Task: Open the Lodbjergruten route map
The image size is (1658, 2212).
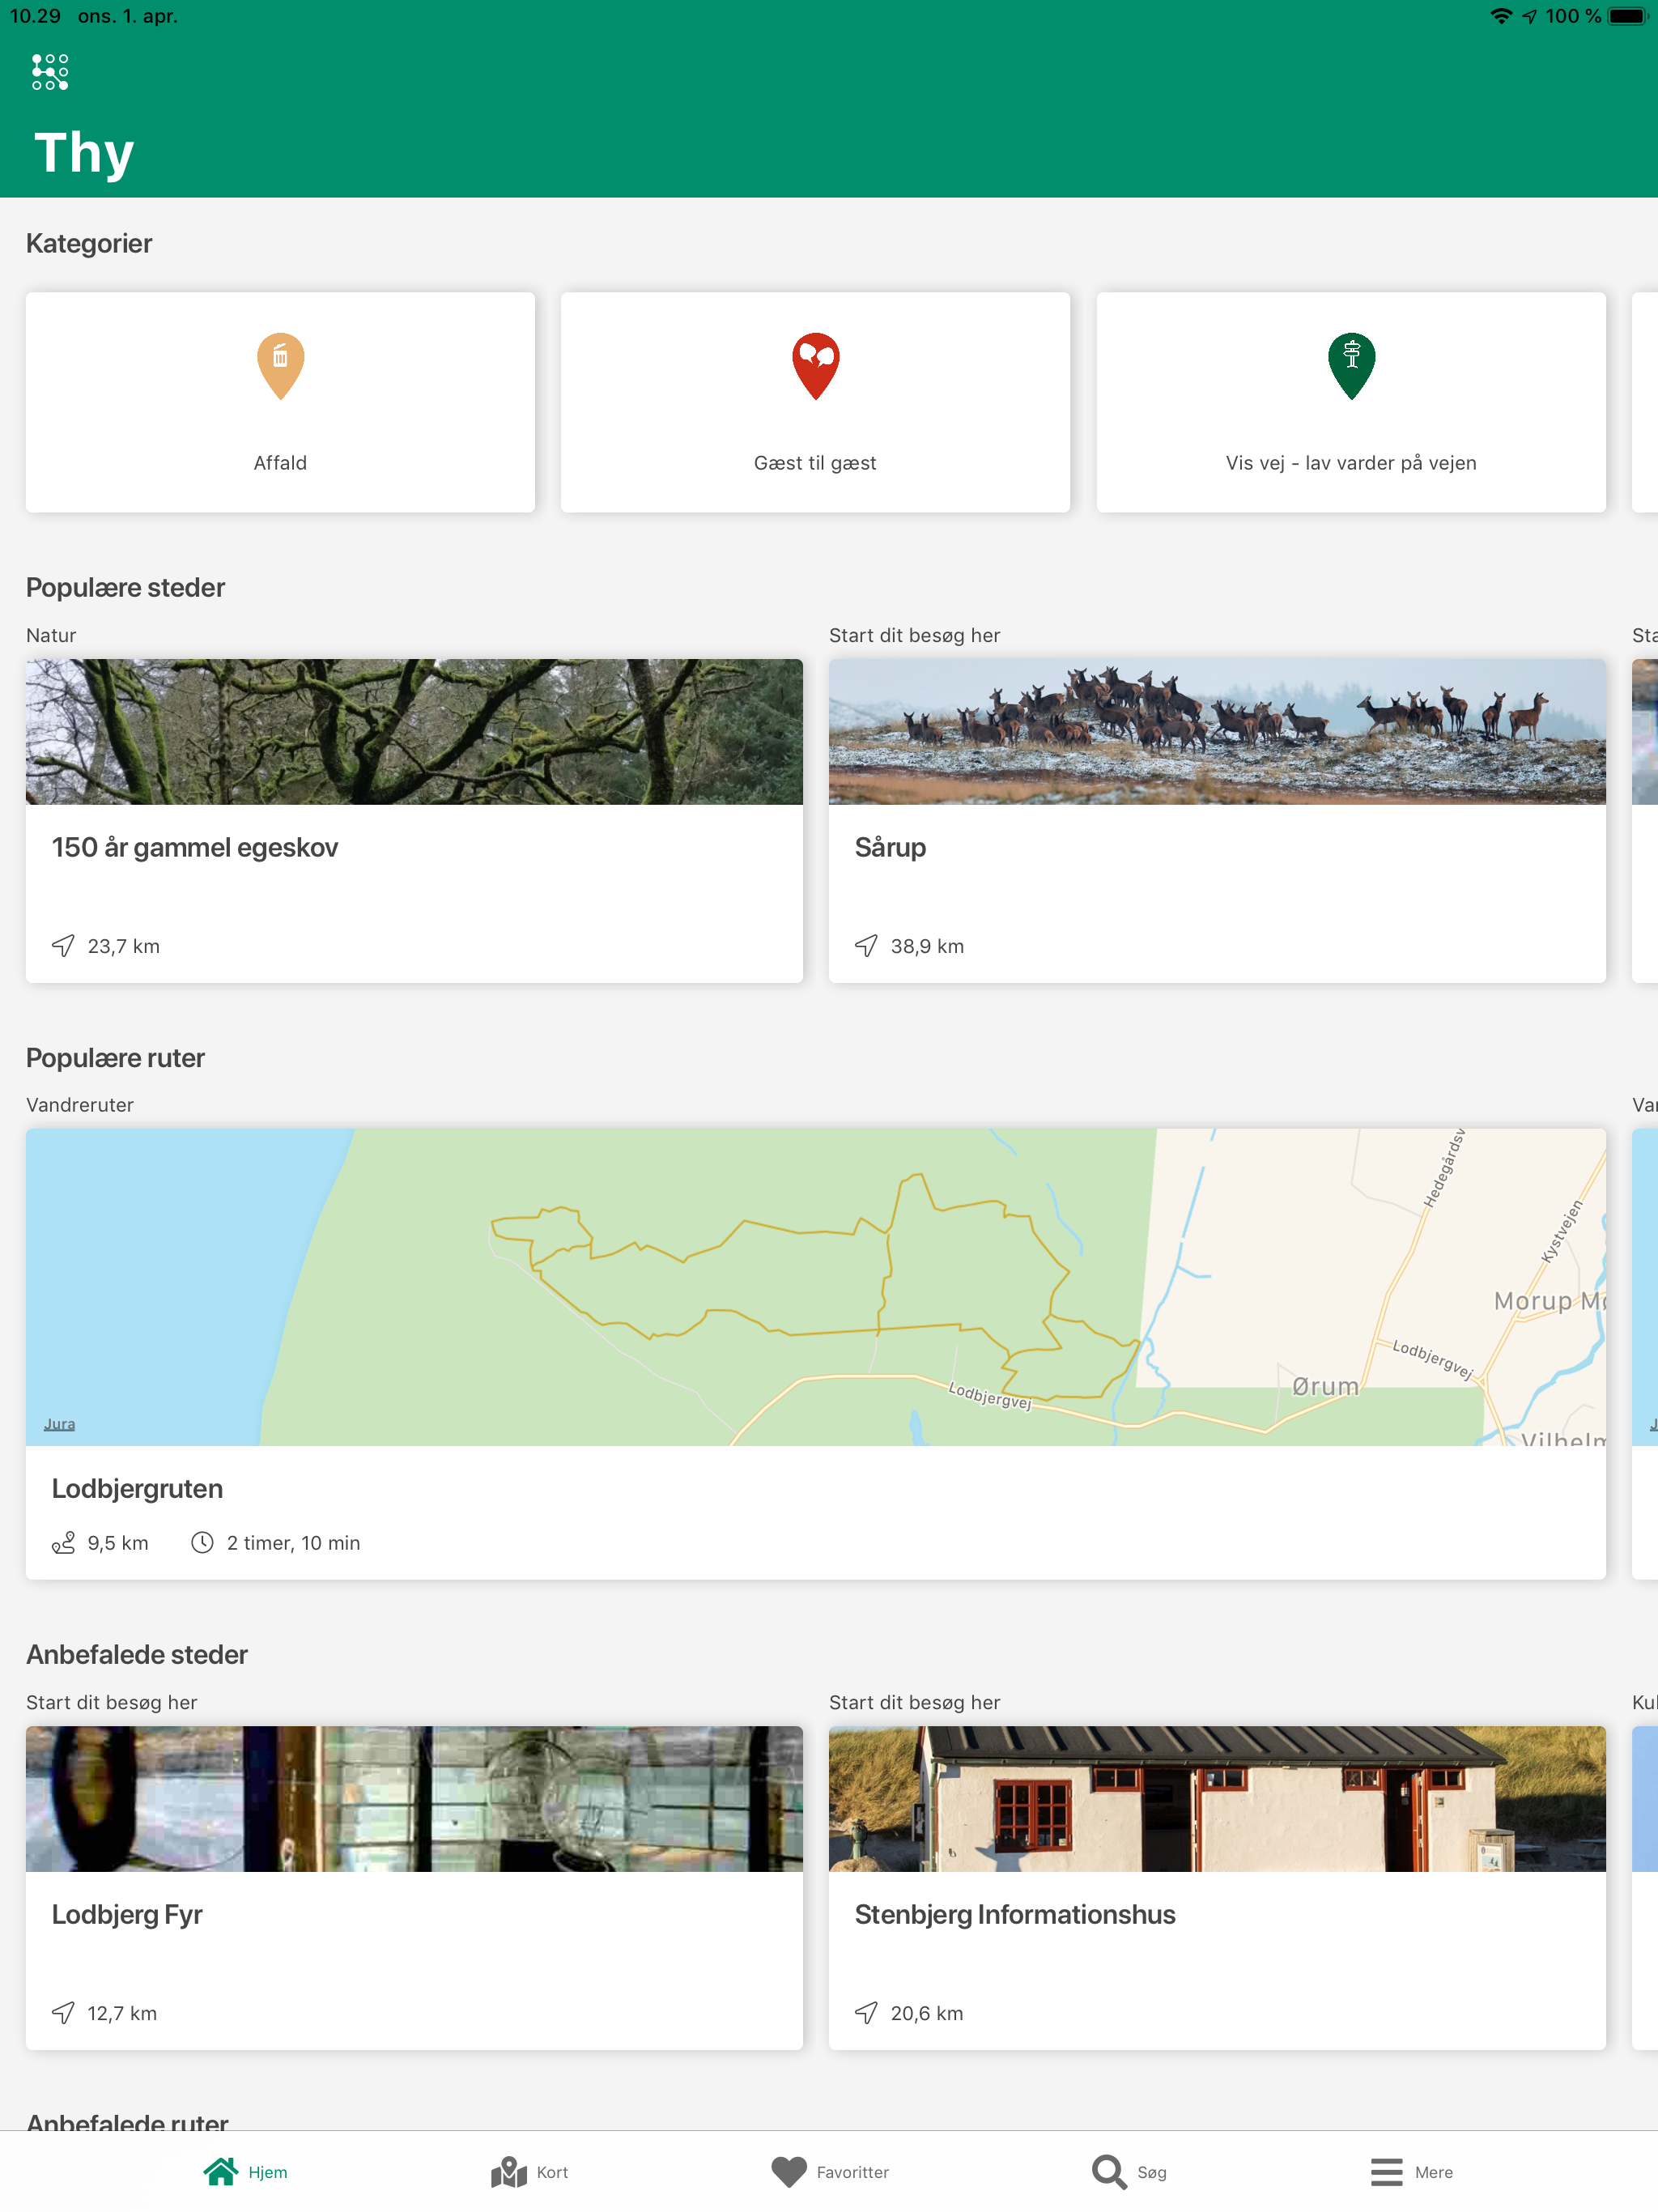Action: (815, 1286)
